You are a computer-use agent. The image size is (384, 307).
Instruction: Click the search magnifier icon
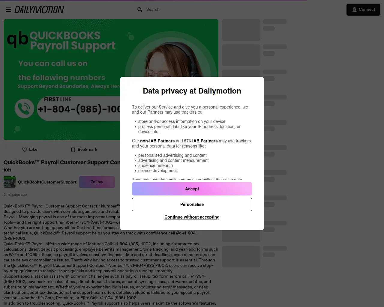tap(140, 10)
